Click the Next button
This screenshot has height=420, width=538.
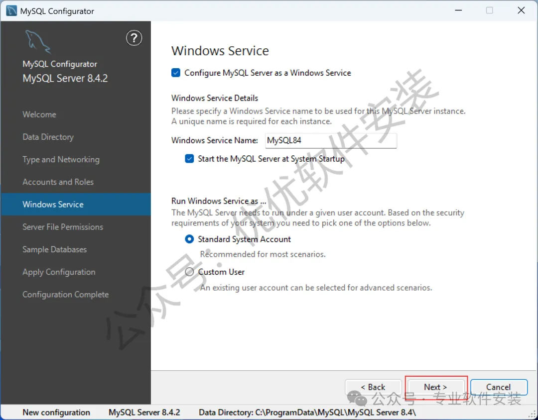(x=436, y=387)
